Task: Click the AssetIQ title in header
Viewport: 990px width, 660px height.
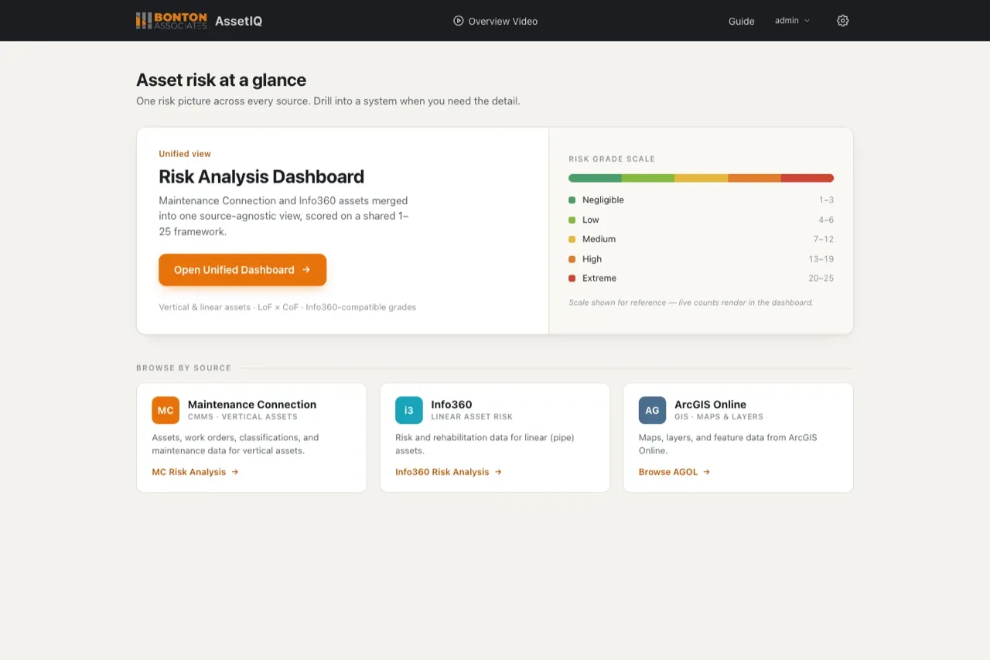Action: [238, 21]
